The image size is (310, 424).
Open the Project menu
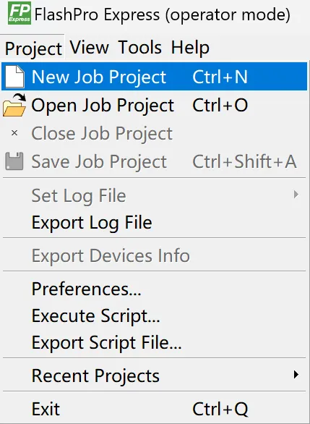[x=33, y=48]
